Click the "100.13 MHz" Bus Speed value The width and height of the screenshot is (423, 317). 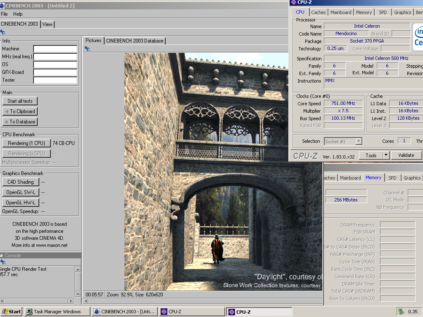[x=343, y=118]
